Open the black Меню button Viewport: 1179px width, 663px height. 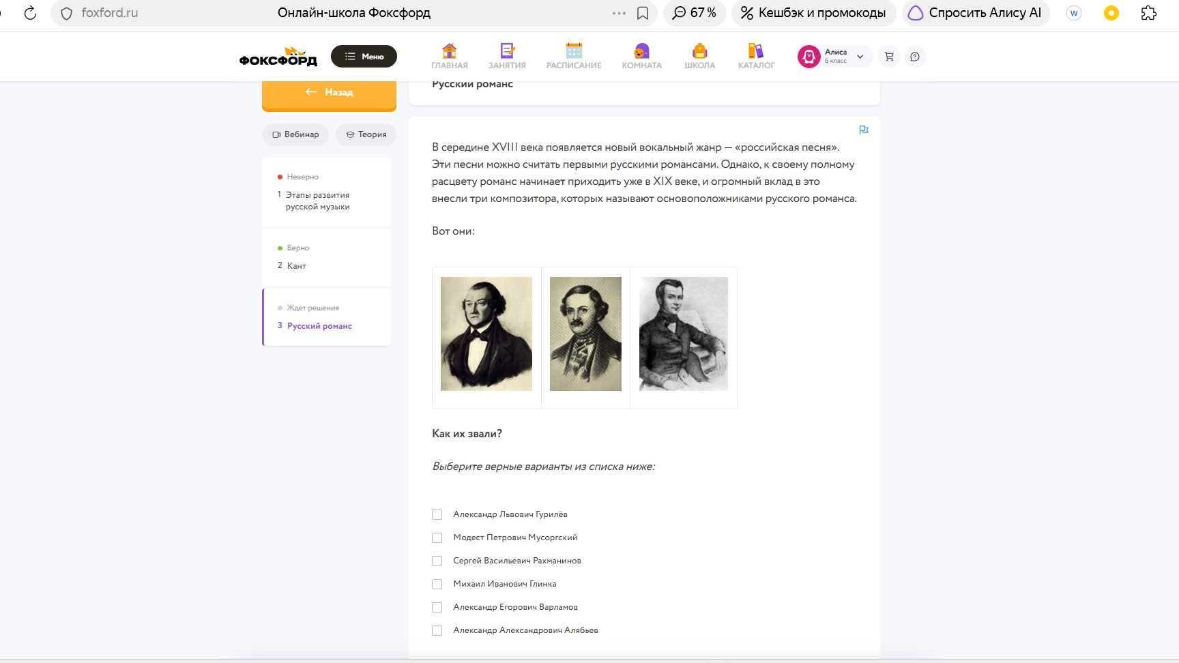coord(364,57)
